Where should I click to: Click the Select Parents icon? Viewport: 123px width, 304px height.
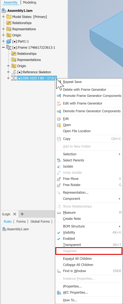[x=59, y=160]
